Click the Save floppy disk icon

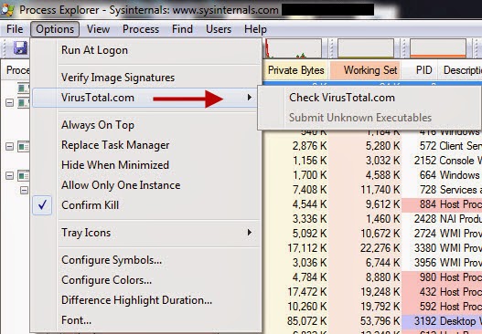(20, 48)
